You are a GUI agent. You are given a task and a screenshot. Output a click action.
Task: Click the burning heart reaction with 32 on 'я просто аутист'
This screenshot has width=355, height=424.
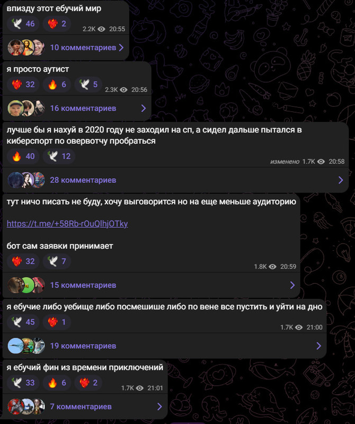coord(23,84)
